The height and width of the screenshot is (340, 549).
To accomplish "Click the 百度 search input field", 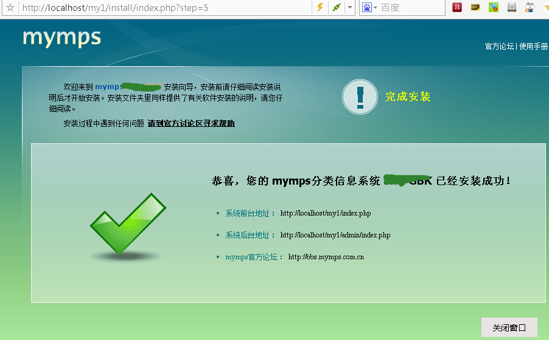I will (x=408, y=8).
